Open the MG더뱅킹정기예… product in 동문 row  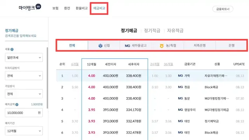[217, 98]
